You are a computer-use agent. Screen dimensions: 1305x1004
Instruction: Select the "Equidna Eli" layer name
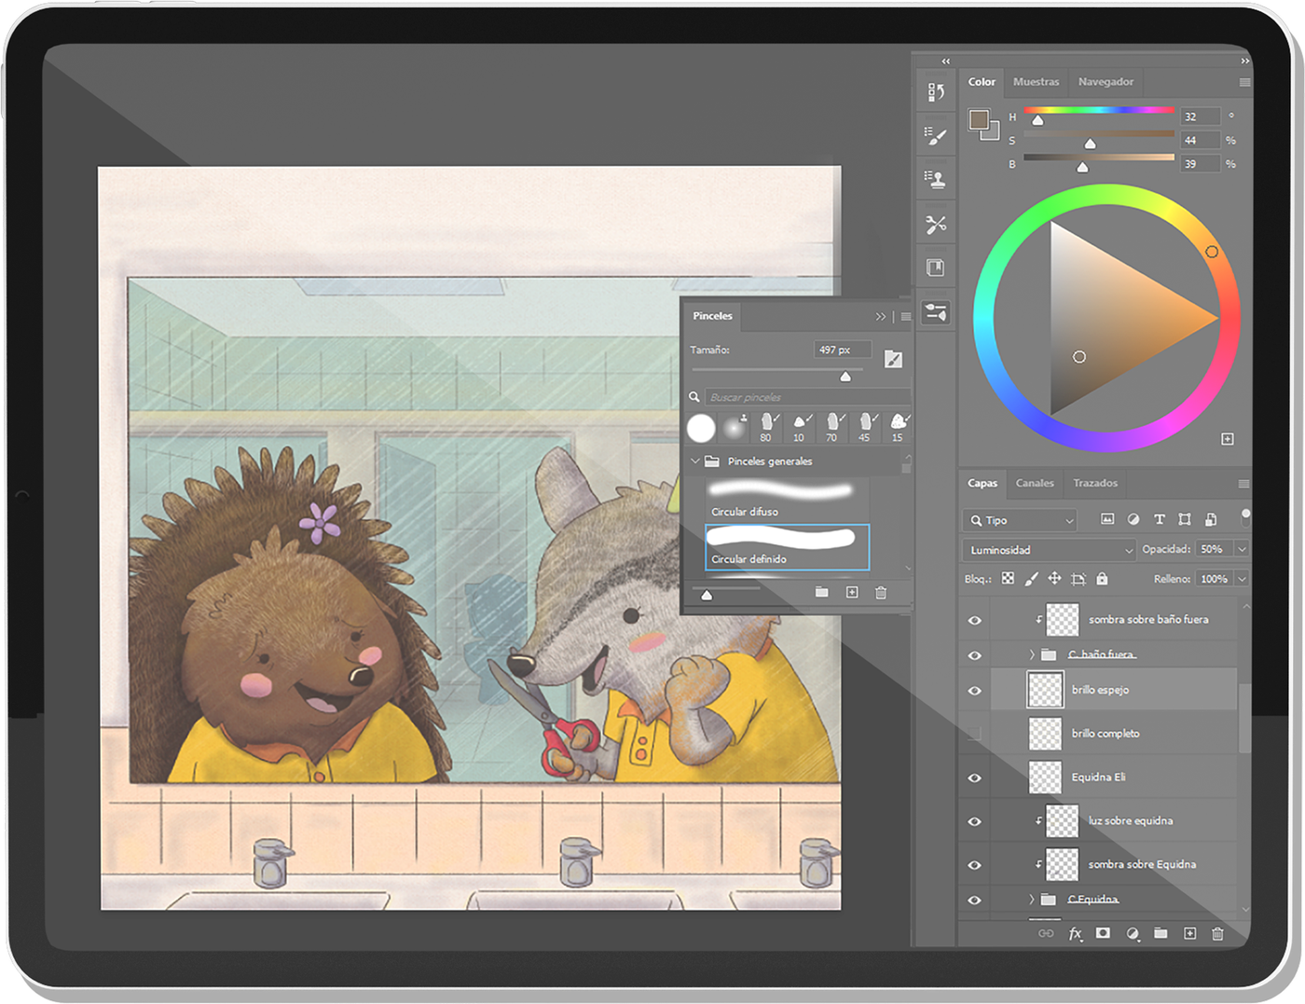click(x=1098, y=777)
